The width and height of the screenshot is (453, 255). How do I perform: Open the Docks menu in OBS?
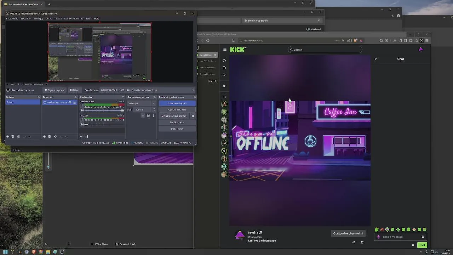click(x=49, y=18)
